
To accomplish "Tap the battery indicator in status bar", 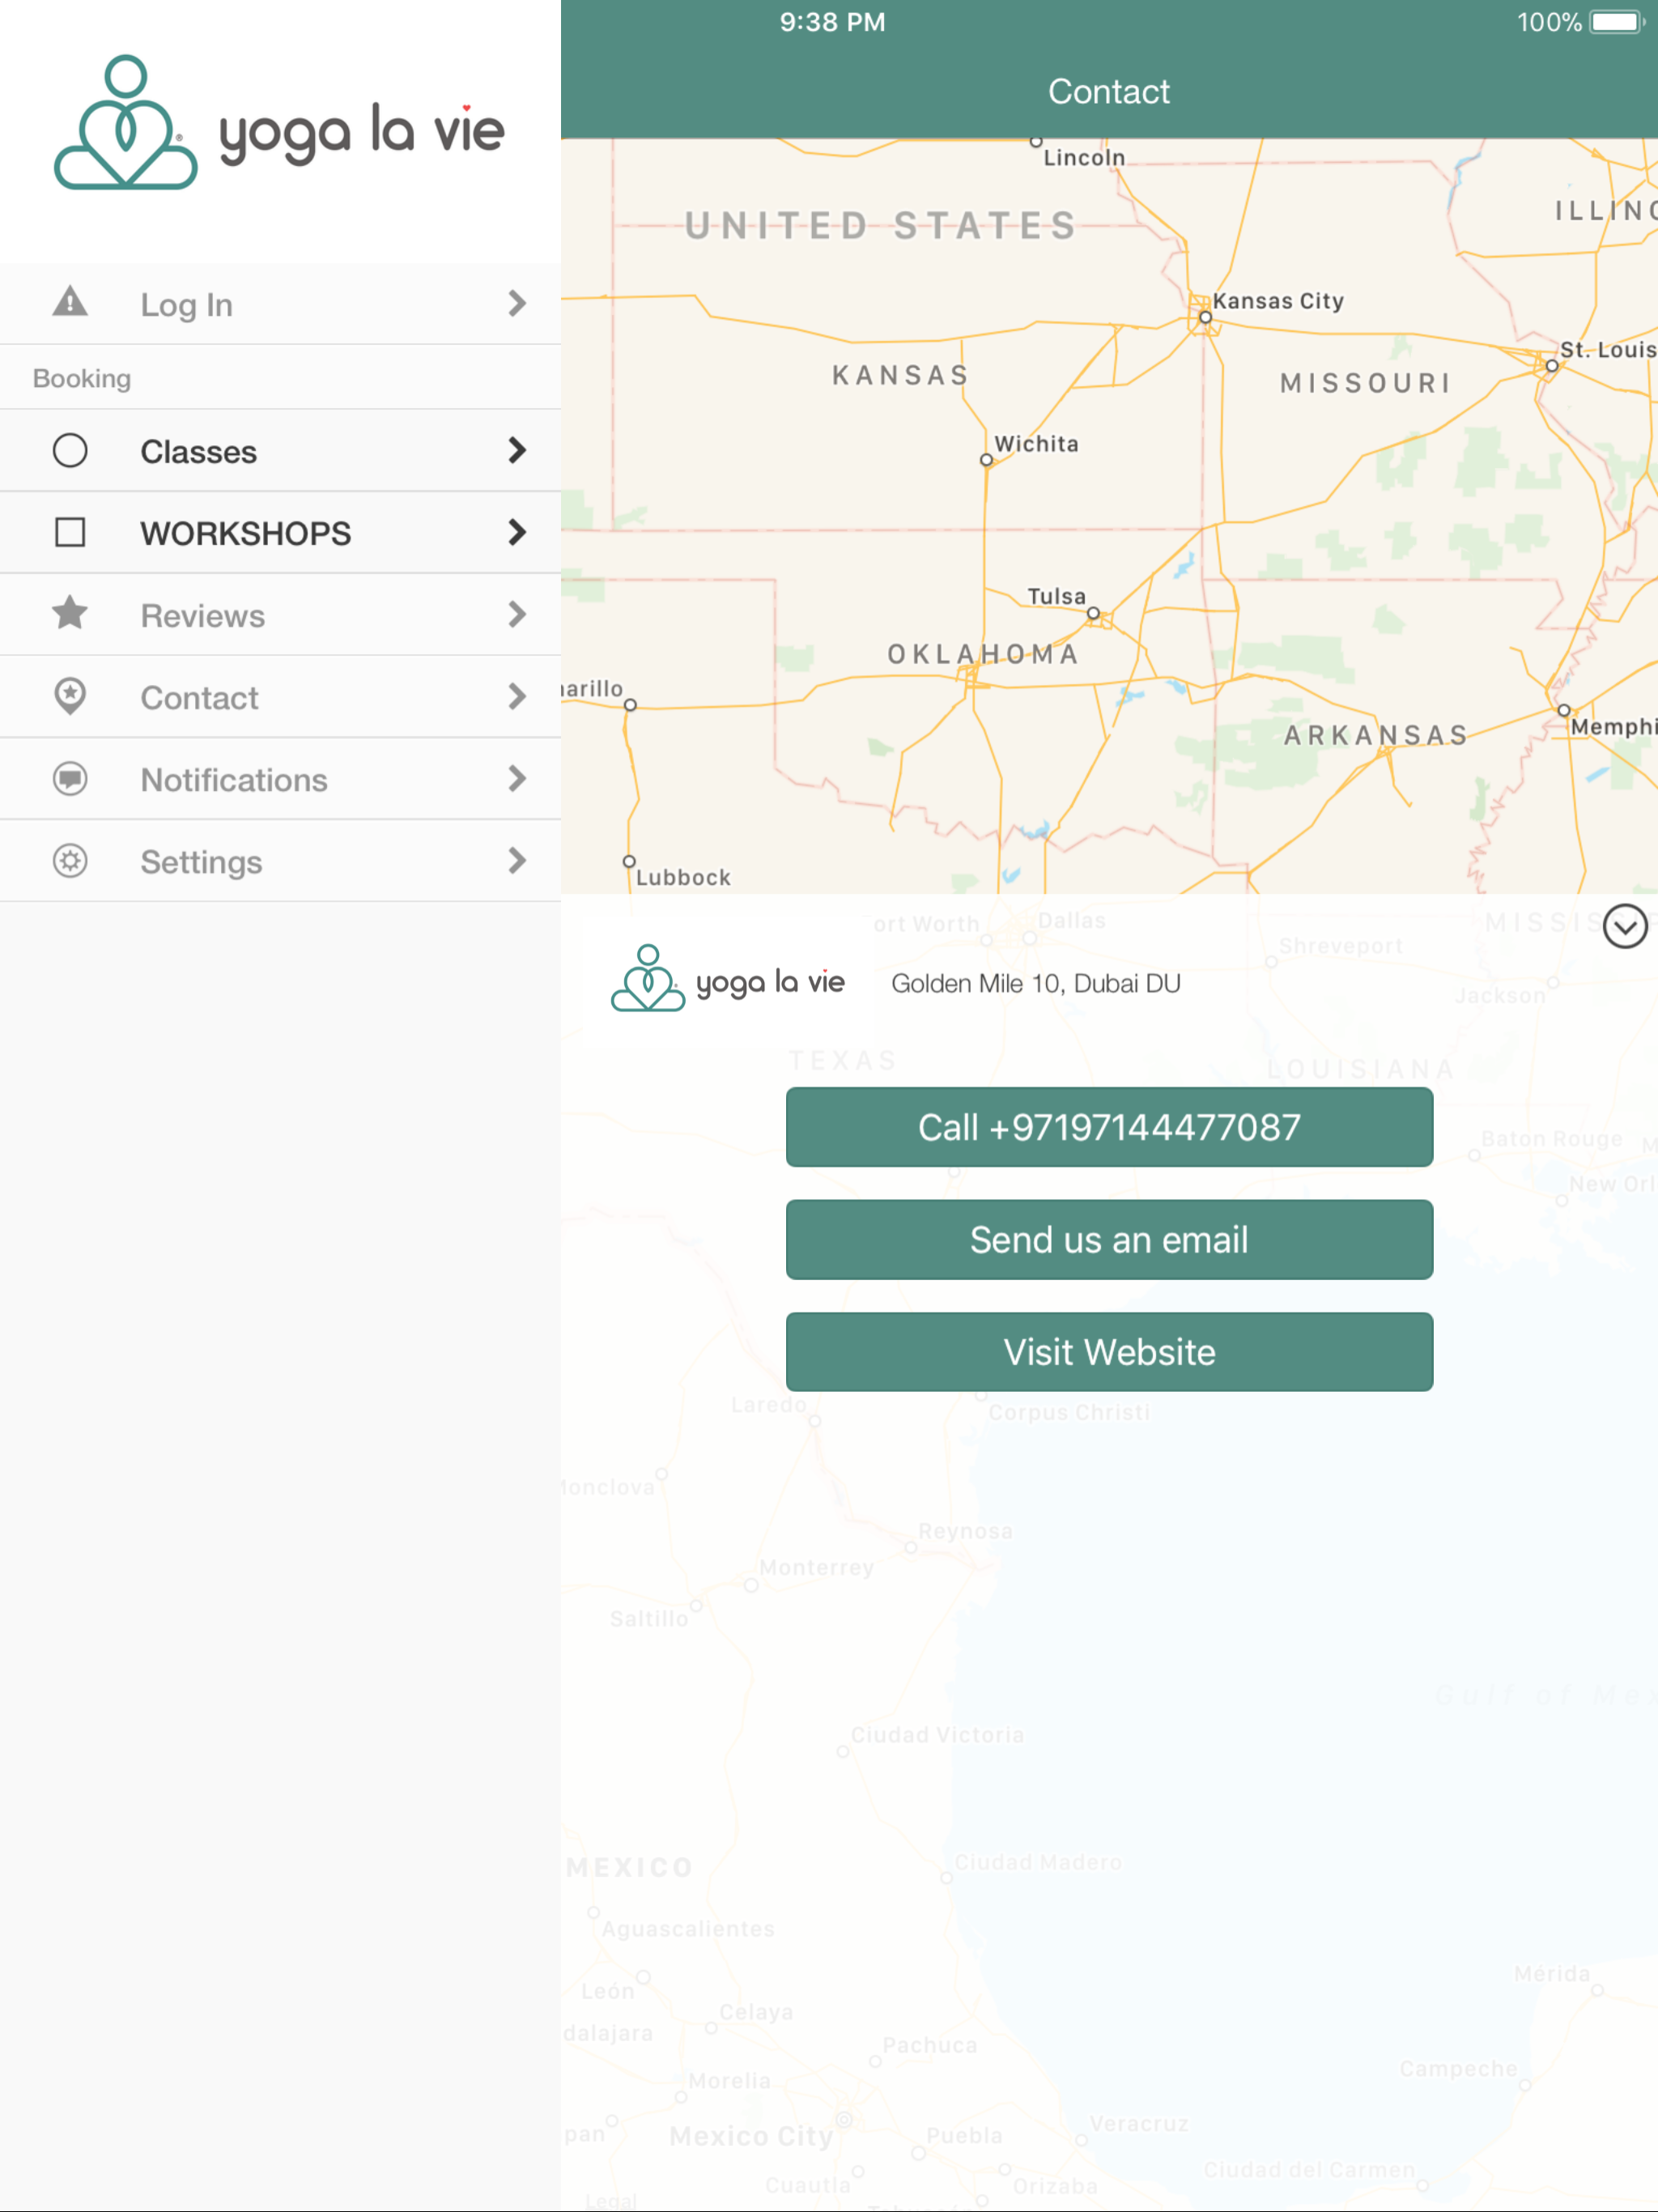I will (x=1617, y=22).
